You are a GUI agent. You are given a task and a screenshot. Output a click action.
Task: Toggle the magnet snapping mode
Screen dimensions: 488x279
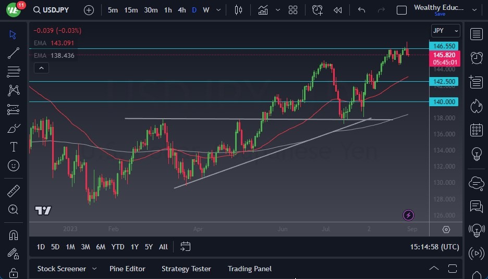click(x=14, y=235)
